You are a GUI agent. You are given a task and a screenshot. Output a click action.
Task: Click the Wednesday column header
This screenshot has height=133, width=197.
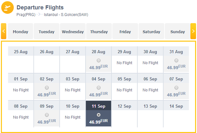[73, 31]
